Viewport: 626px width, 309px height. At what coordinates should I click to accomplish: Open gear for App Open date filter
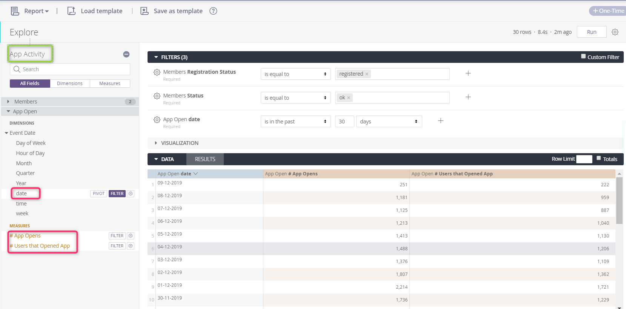pos(157,120)
